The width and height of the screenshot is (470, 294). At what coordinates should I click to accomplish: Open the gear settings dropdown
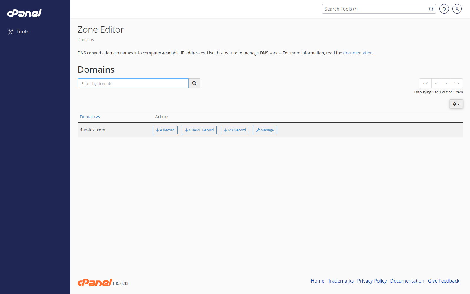pos(456,104)
